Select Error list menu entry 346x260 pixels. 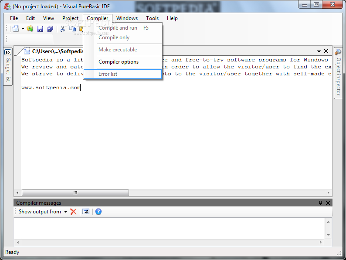[x=123, y=74]
